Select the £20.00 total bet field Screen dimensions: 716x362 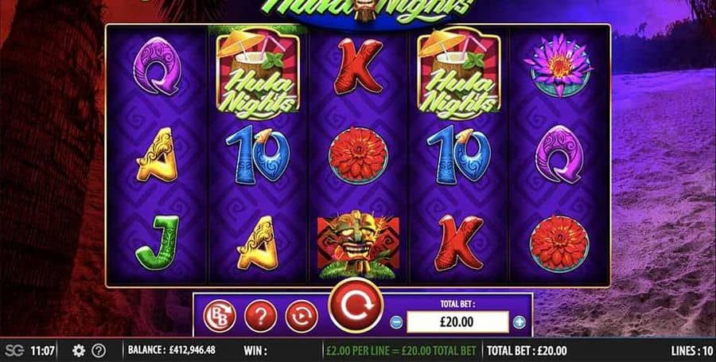(457, 322)
